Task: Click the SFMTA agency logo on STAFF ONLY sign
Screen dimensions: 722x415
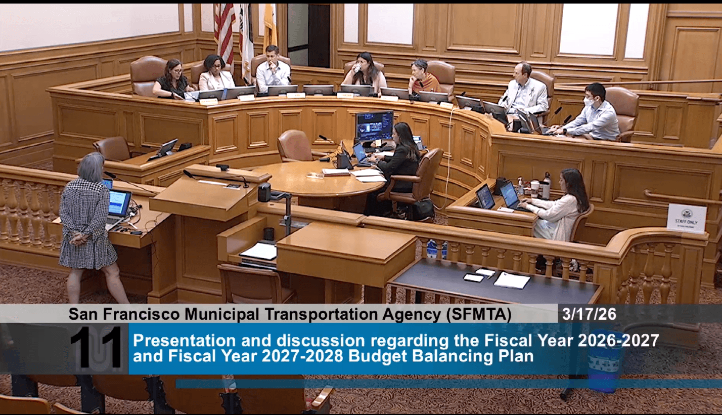Action: pos(687,213)
